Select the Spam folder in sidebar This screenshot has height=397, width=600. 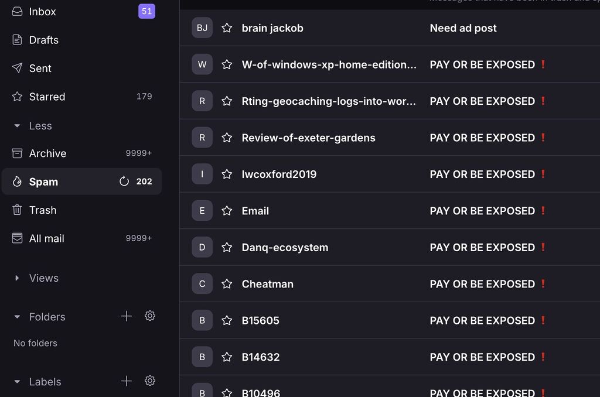pyautogui.click(x=43, y=182)
